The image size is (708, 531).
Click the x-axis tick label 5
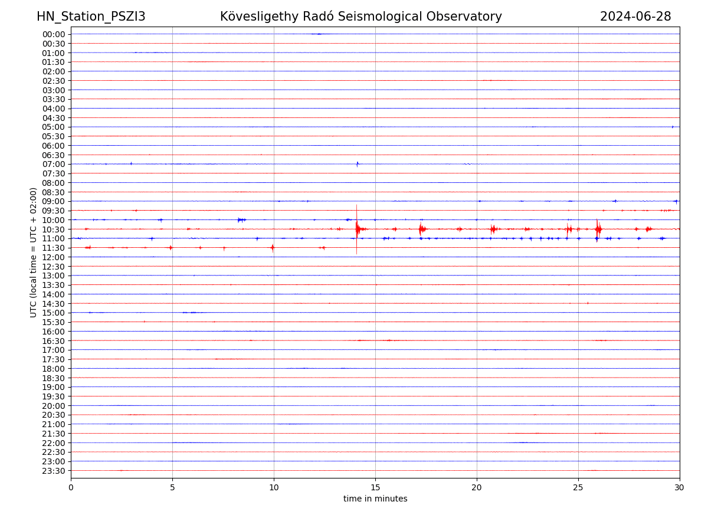click(172, 487)
